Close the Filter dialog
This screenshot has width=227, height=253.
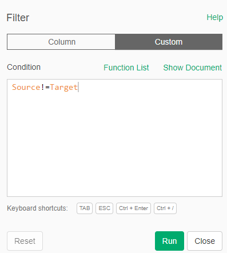(x=205, y=241)
